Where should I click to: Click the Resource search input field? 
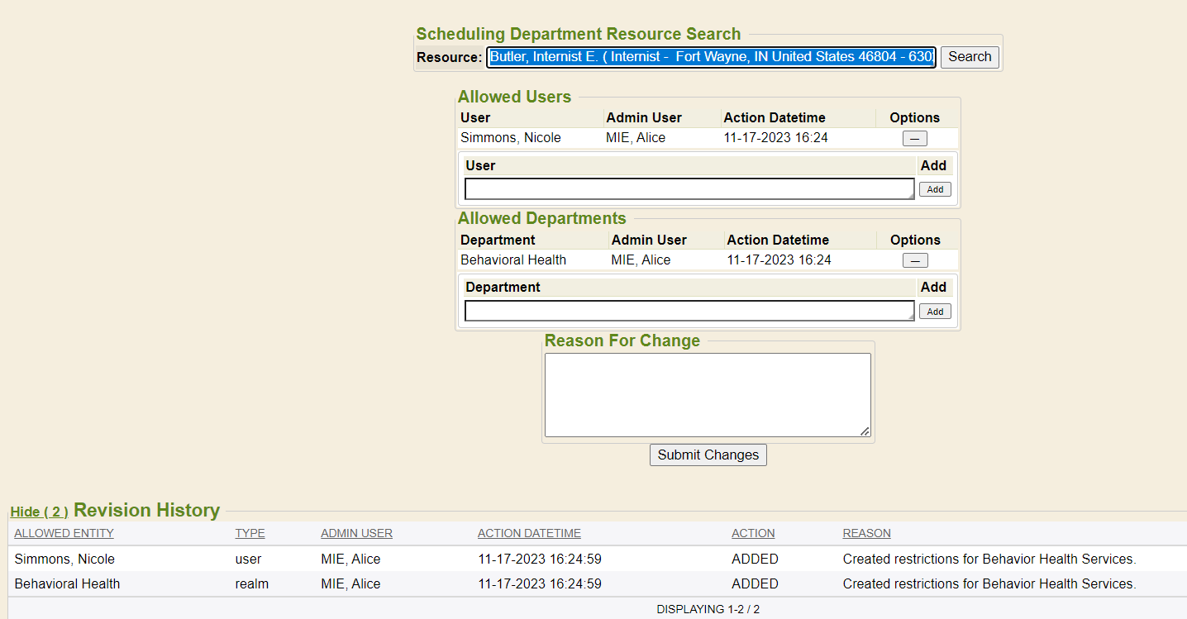711,57
